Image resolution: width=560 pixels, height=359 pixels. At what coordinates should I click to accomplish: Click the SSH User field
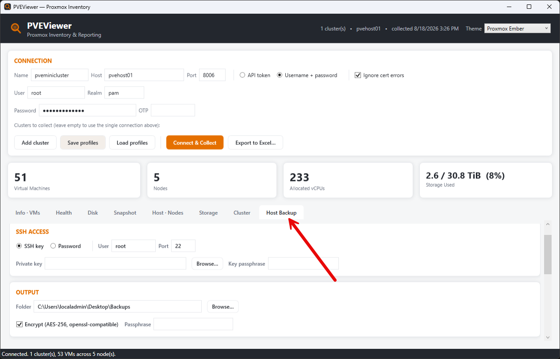coord(134,246)
